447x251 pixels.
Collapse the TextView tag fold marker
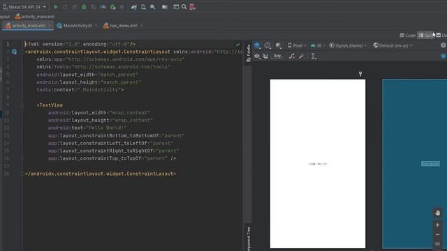[22, 105]
